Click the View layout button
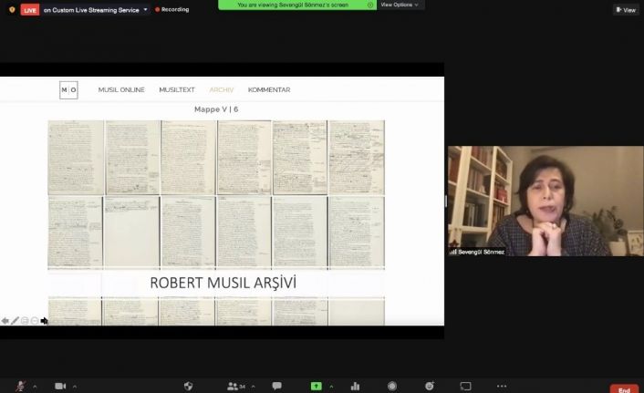 626,9
